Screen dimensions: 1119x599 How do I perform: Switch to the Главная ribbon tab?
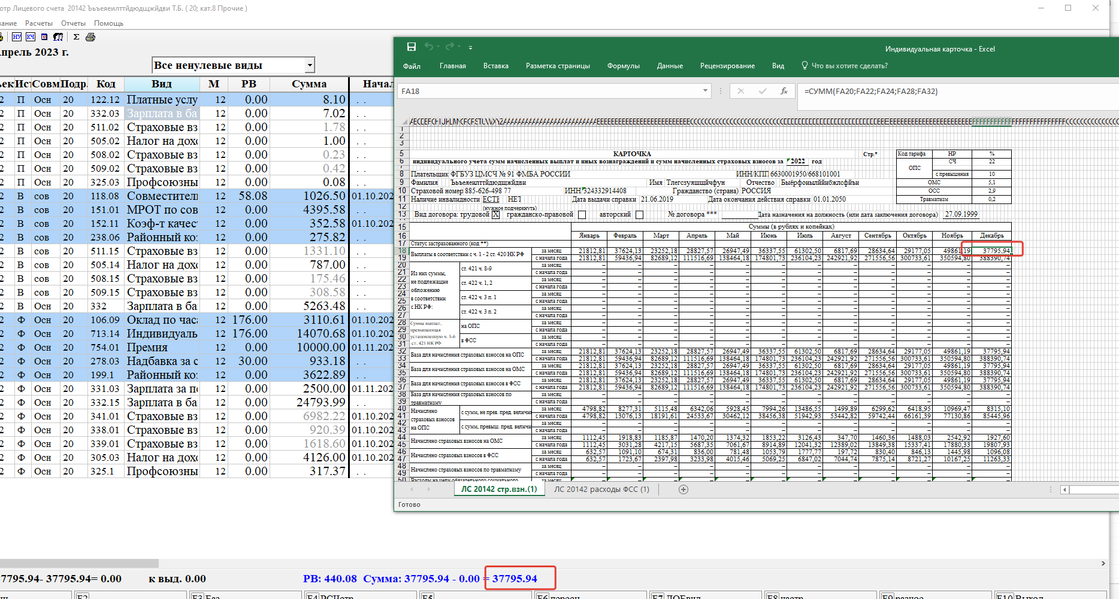(453, 66)
